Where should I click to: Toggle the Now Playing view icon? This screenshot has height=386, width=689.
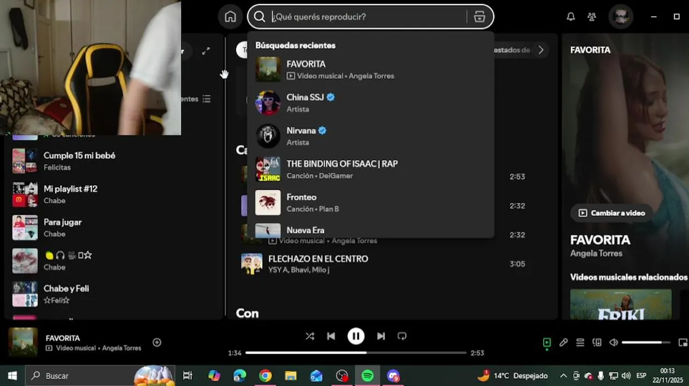547,342
